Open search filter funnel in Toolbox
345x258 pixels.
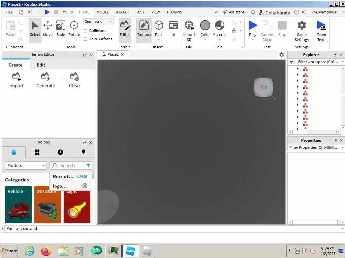[88, 165]
